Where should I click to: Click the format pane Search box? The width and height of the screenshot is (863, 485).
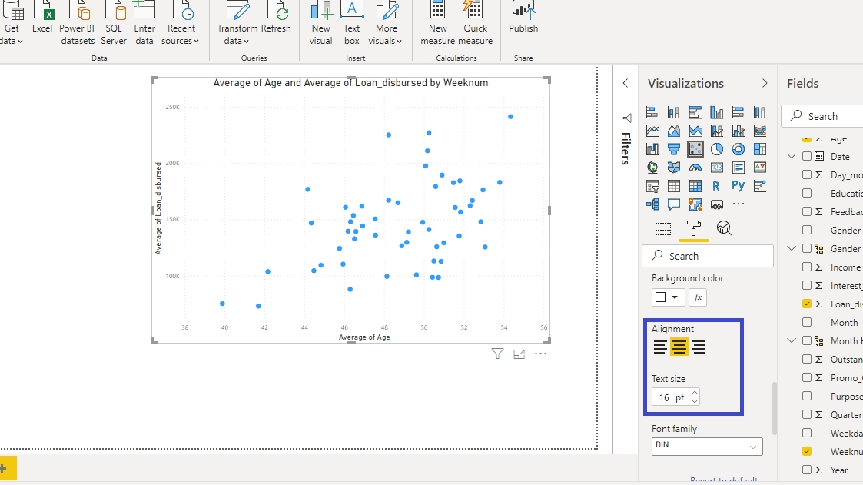[708, 256]
